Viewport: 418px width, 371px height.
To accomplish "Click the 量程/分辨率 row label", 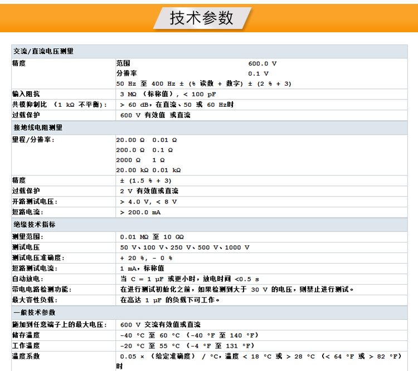I will [x=33, y=140].
